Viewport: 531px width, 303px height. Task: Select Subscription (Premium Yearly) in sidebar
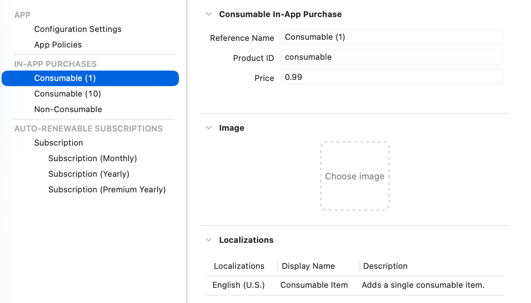(x=107, y=189)
